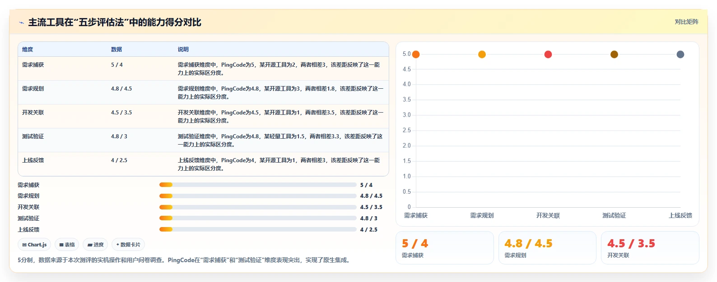Click the footnote beginning with 5分制
The image size is (717, 282).
click(x=185, y=260)
